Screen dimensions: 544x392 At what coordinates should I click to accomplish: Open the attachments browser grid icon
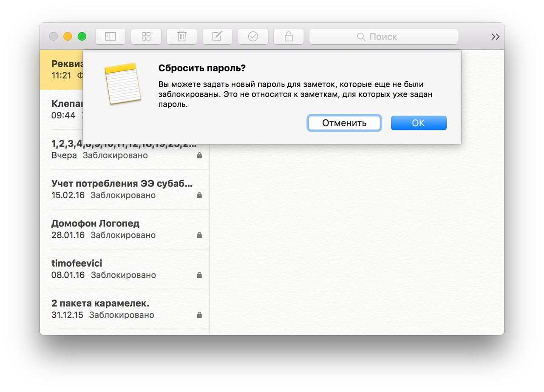pyautogui.click(x=146, y=37)
